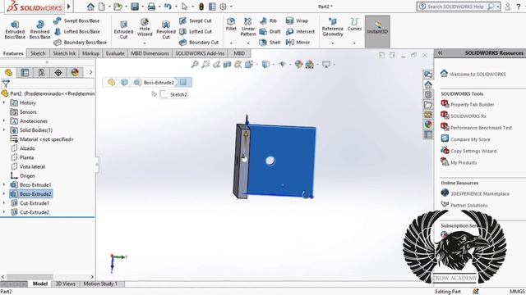Toggle Instant3D mode
The image size is (526, 295).
377,31
